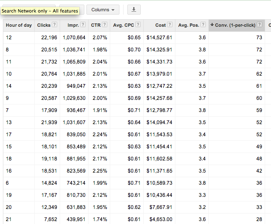Image resolution: width=271 pixels, height=224 pixels.
Task: Click cost value $4,653.00
Action: 161,219
